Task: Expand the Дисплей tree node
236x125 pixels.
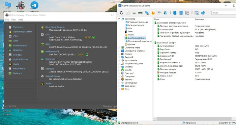Action: pos(119,57)
